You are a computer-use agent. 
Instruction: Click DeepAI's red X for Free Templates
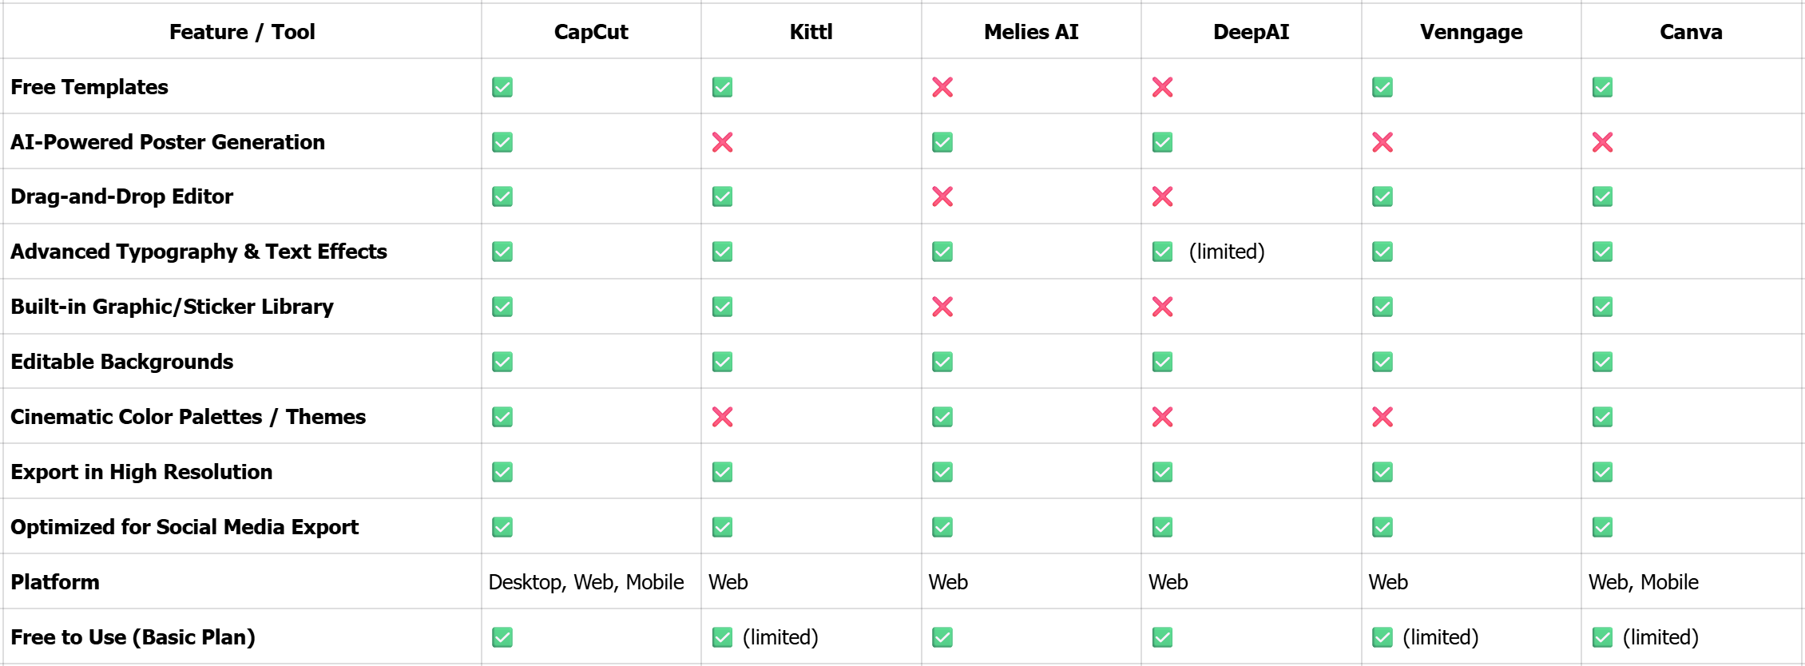pos(1162,87)
